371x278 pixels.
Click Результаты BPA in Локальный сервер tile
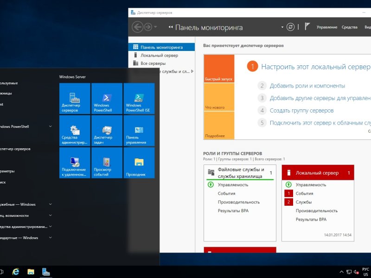(311, 219)
